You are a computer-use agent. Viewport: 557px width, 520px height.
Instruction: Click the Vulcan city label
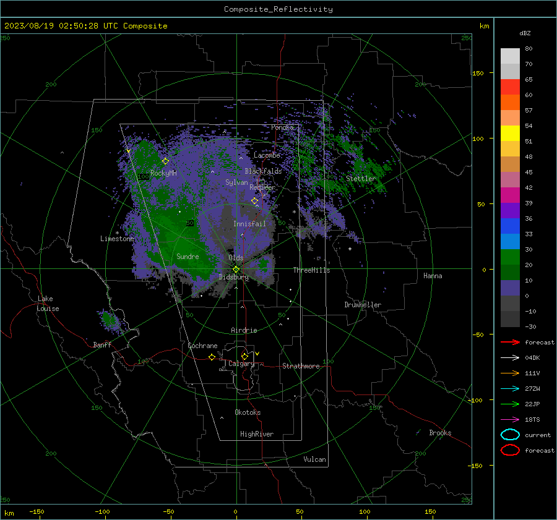(315, 459)
